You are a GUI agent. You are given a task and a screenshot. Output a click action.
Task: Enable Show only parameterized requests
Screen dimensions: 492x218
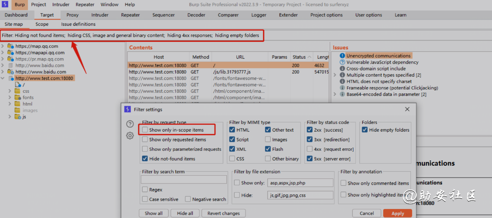click(145, 149)
